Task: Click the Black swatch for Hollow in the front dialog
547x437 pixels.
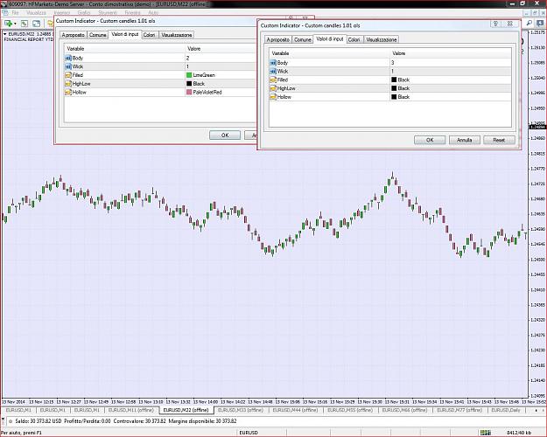Action: [394, 97]
